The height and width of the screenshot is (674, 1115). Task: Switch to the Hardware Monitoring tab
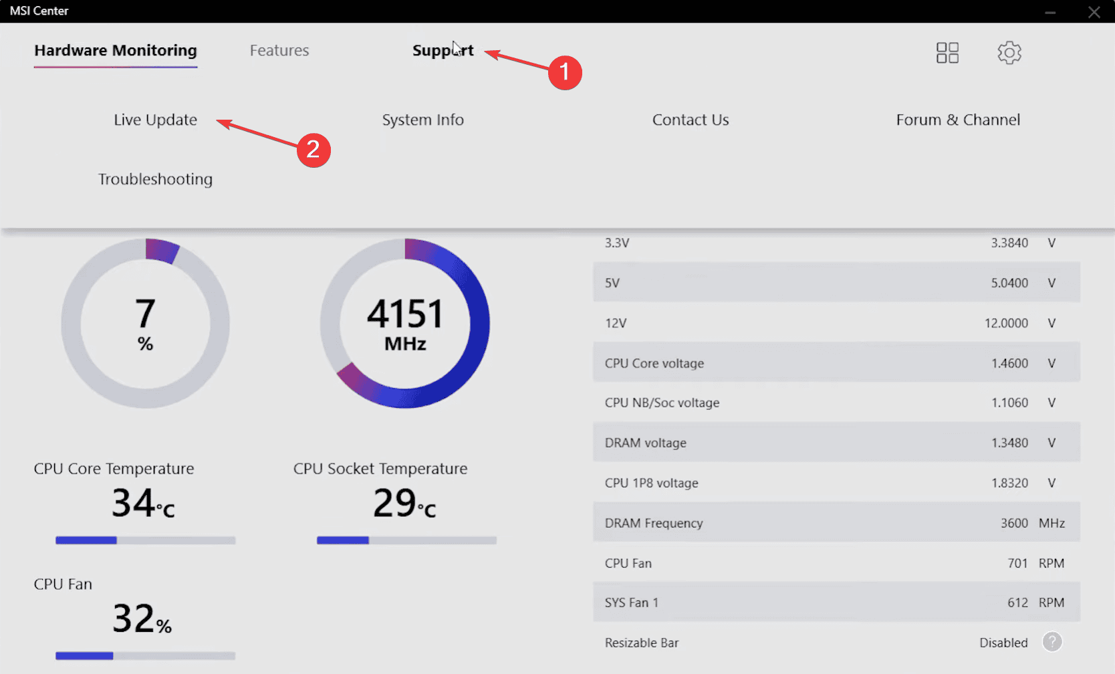point(116,51)
